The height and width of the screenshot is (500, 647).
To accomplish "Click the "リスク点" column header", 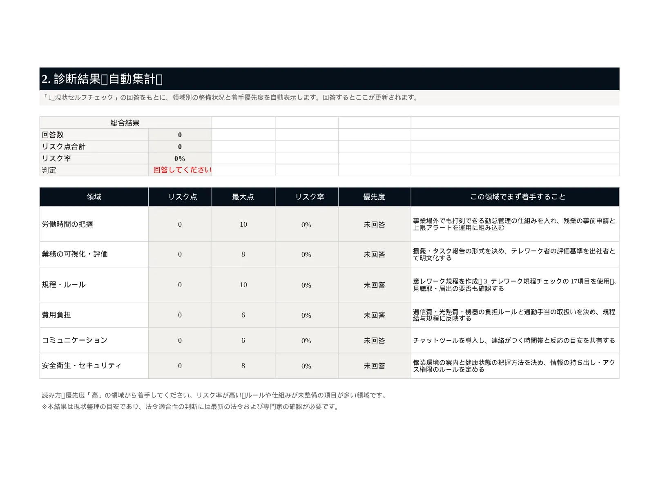I will 180,197.
